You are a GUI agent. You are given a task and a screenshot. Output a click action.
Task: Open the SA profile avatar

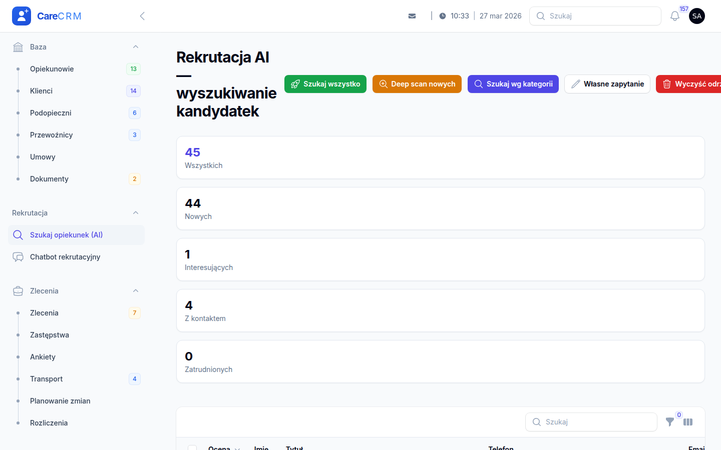(697, 15)
